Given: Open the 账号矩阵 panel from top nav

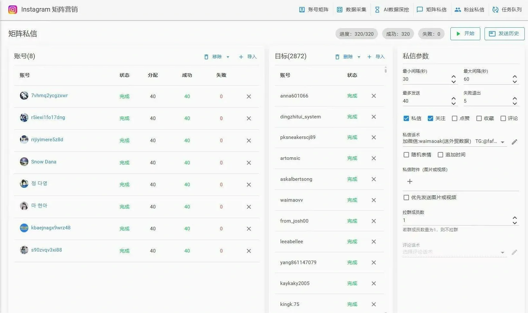Looking at the screenshot, I should (x=314, y=9).
